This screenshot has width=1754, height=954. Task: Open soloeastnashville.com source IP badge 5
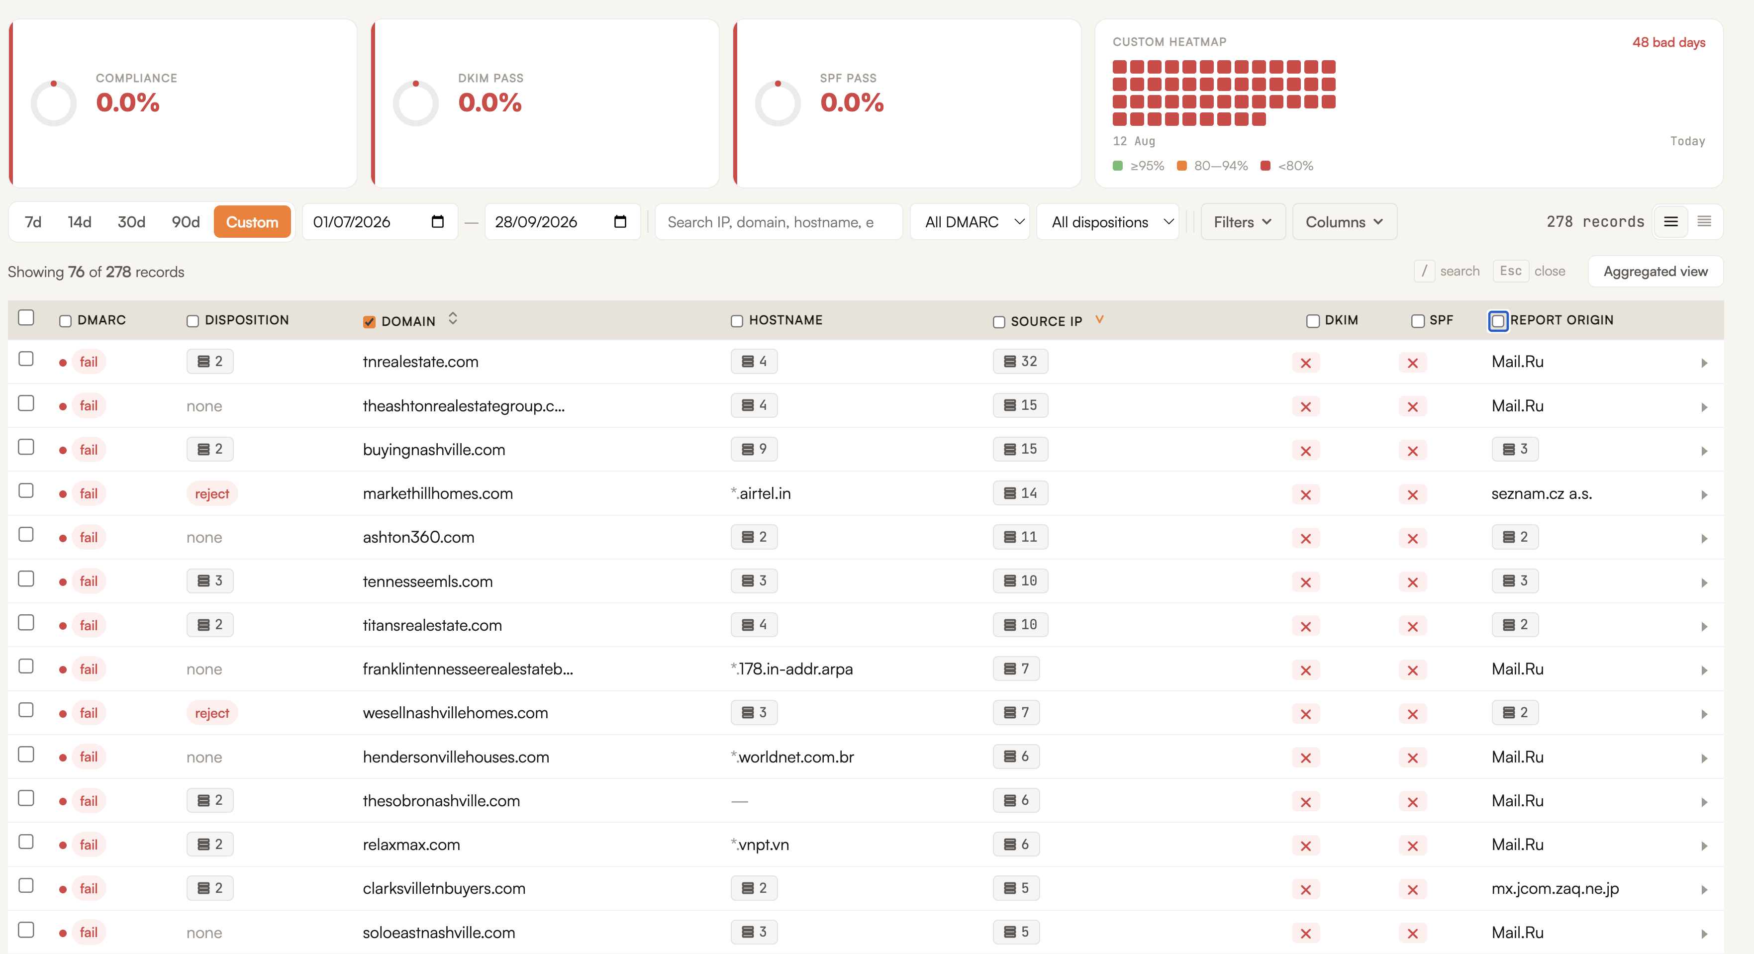[x=1016, y=932]
